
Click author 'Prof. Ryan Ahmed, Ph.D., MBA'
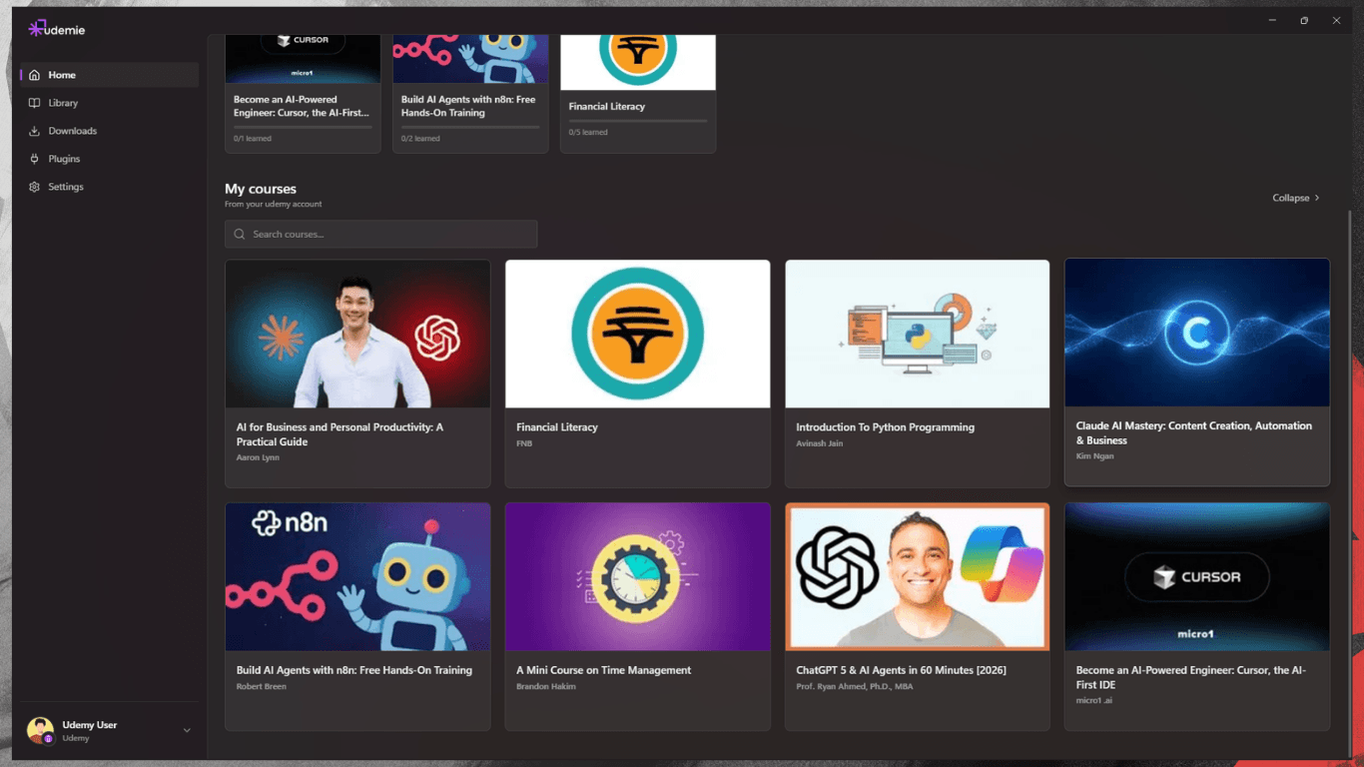coord(854,686)
